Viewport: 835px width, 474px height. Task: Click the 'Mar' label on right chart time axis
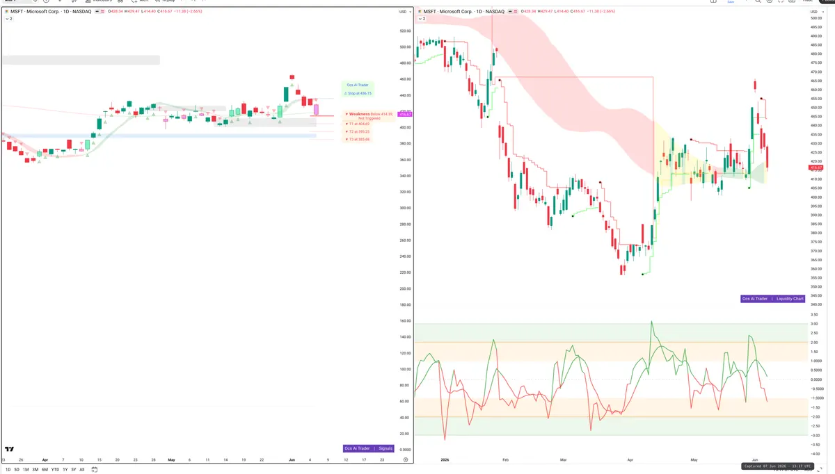pyautogui.click(x=564, y=459)
